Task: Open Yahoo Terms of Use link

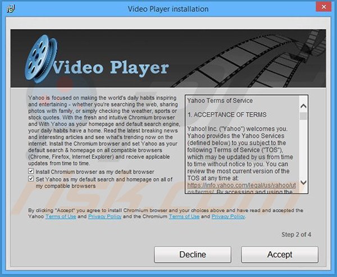Action: pyautogui.click(x=61, y=216)
